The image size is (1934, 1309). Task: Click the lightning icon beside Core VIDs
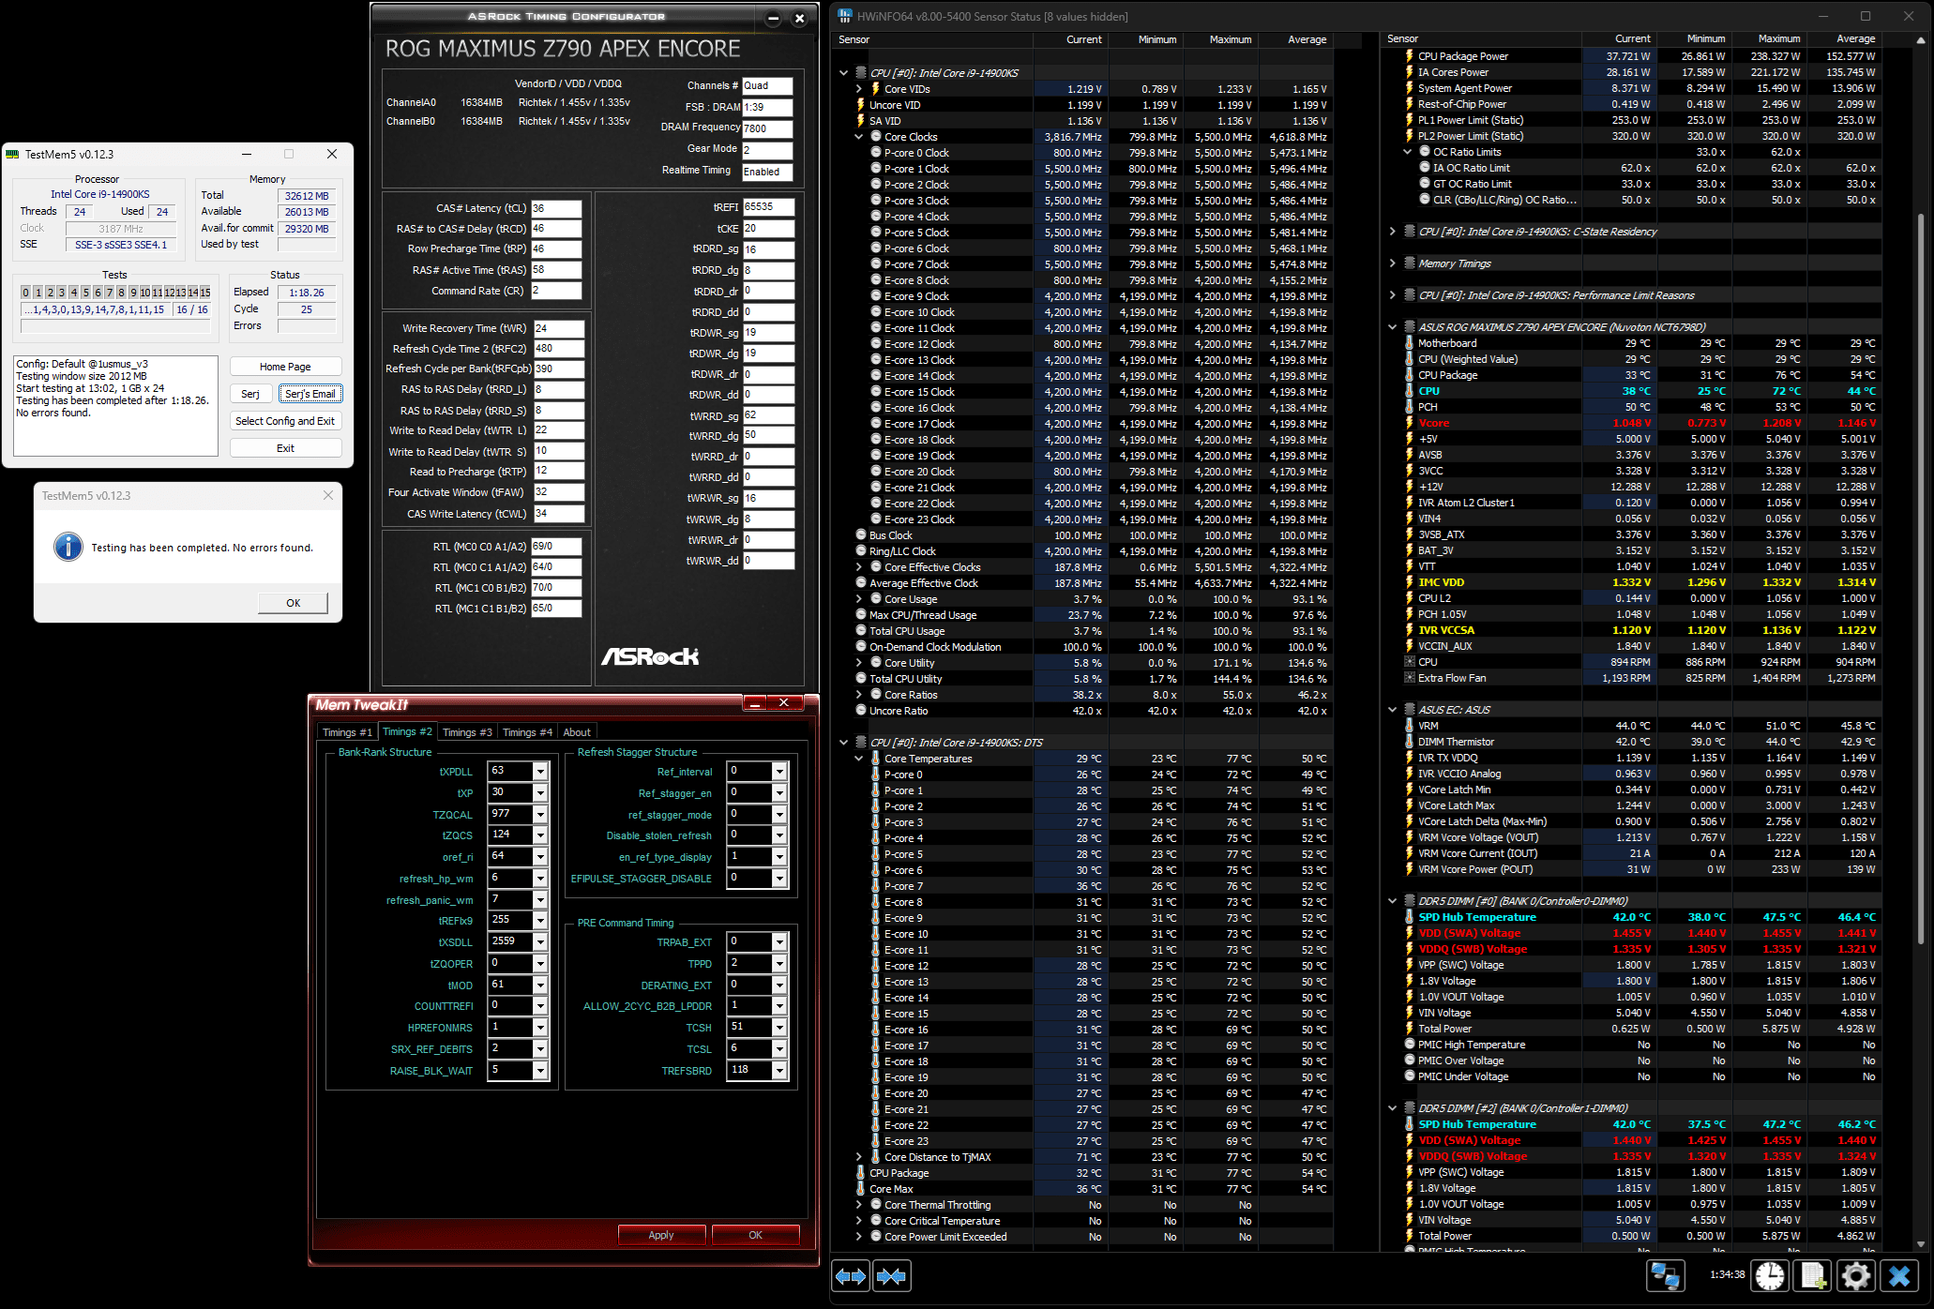[x=876, y=89]
